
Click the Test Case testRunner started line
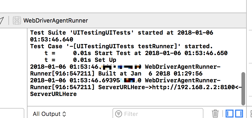(x=122, y=46)
